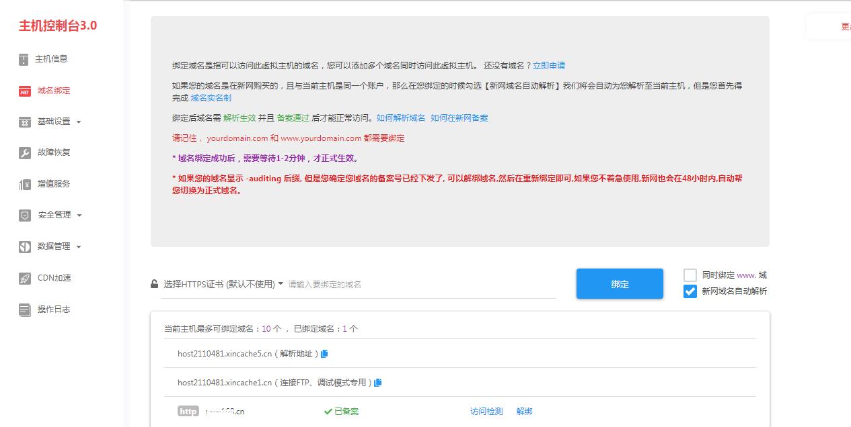Click the green 解析生效 text
This screenshot has width=851, height=427.
[239, 118]
